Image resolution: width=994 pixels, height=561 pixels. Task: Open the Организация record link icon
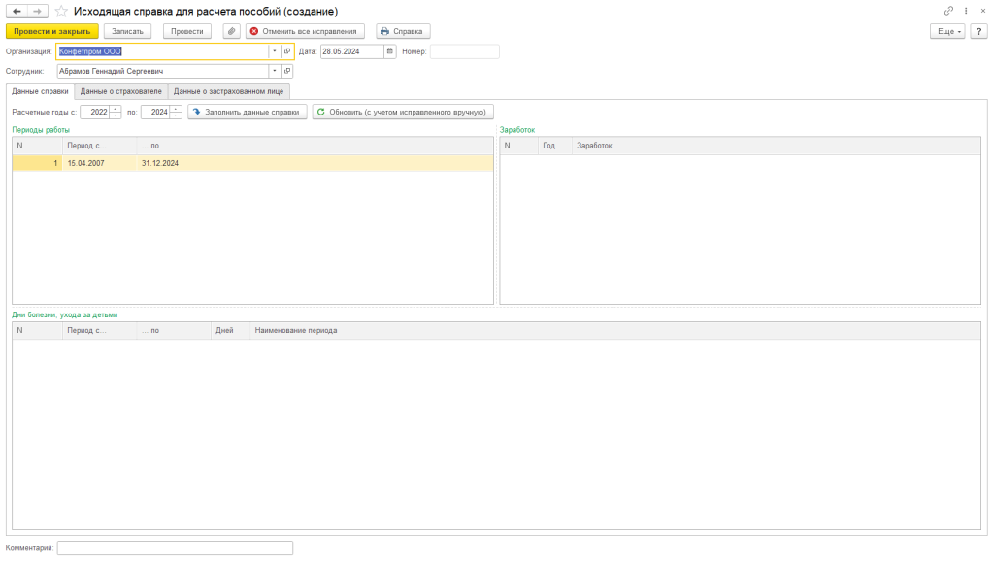pyautogui.click(x=287, y=51)
